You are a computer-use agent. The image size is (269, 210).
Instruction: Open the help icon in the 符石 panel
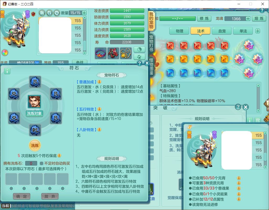click(139, 63)
